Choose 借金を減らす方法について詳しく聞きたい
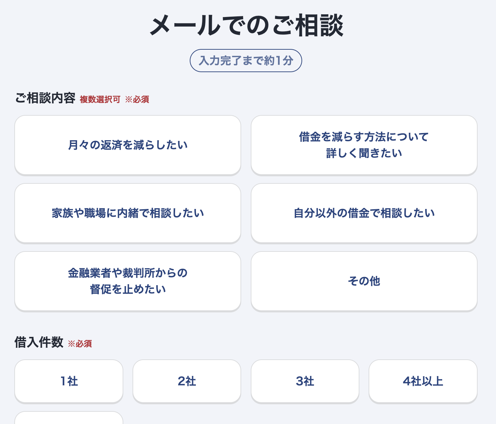This screenshot has width=496, height=424. [x=363, y=145]
